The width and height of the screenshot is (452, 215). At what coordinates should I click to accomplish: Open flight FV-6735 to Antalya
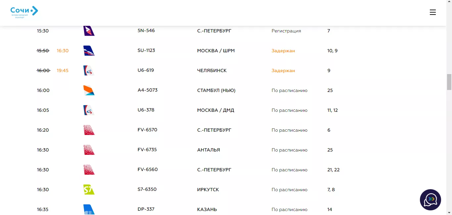pyautogui.click(x=147, y=150)
